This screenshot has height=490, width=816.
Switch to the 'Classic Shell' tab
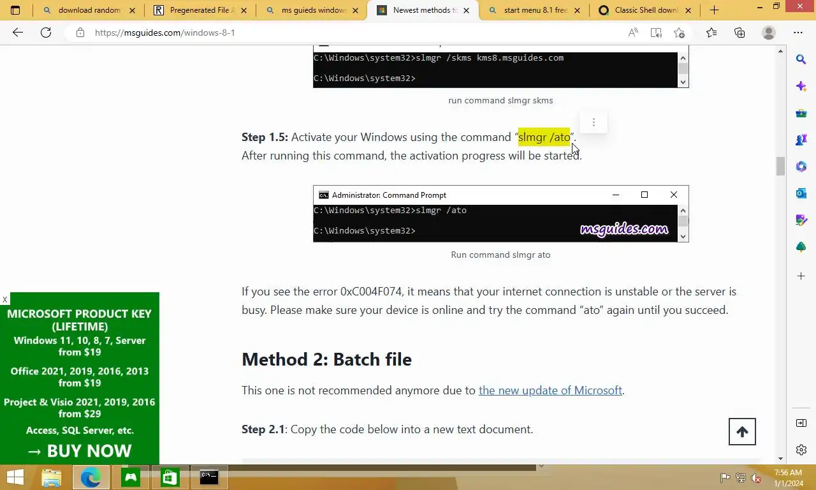(645, 10)
